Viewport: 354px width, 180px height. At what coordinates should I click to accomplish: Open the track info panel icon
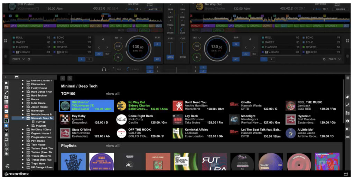pyautogui.click(x=348, y=121)
